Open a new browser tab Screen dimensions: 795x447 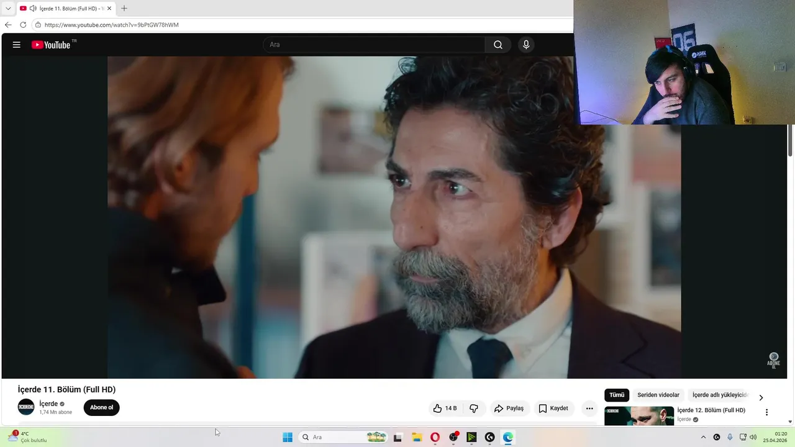tap(124, 9)
